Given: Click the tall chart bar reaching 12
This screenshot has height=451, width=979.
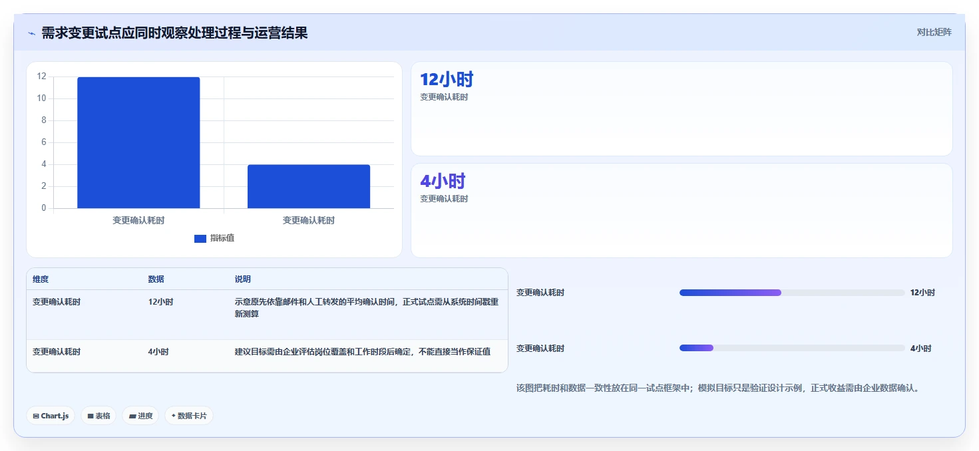Looking at the screenshot, I should (138, 142).
